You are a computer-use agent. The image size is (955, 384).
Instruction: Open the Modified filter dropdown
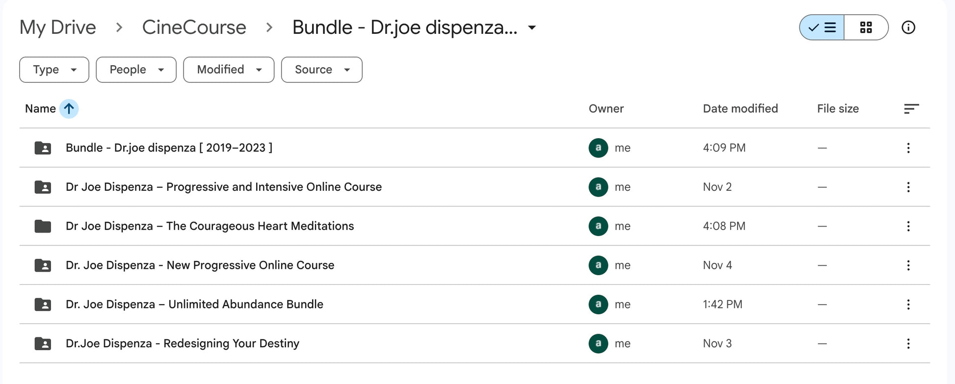pyautogui.click(x=229, y=70)
